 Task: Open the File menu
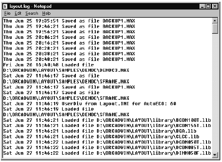pos(7,13)
